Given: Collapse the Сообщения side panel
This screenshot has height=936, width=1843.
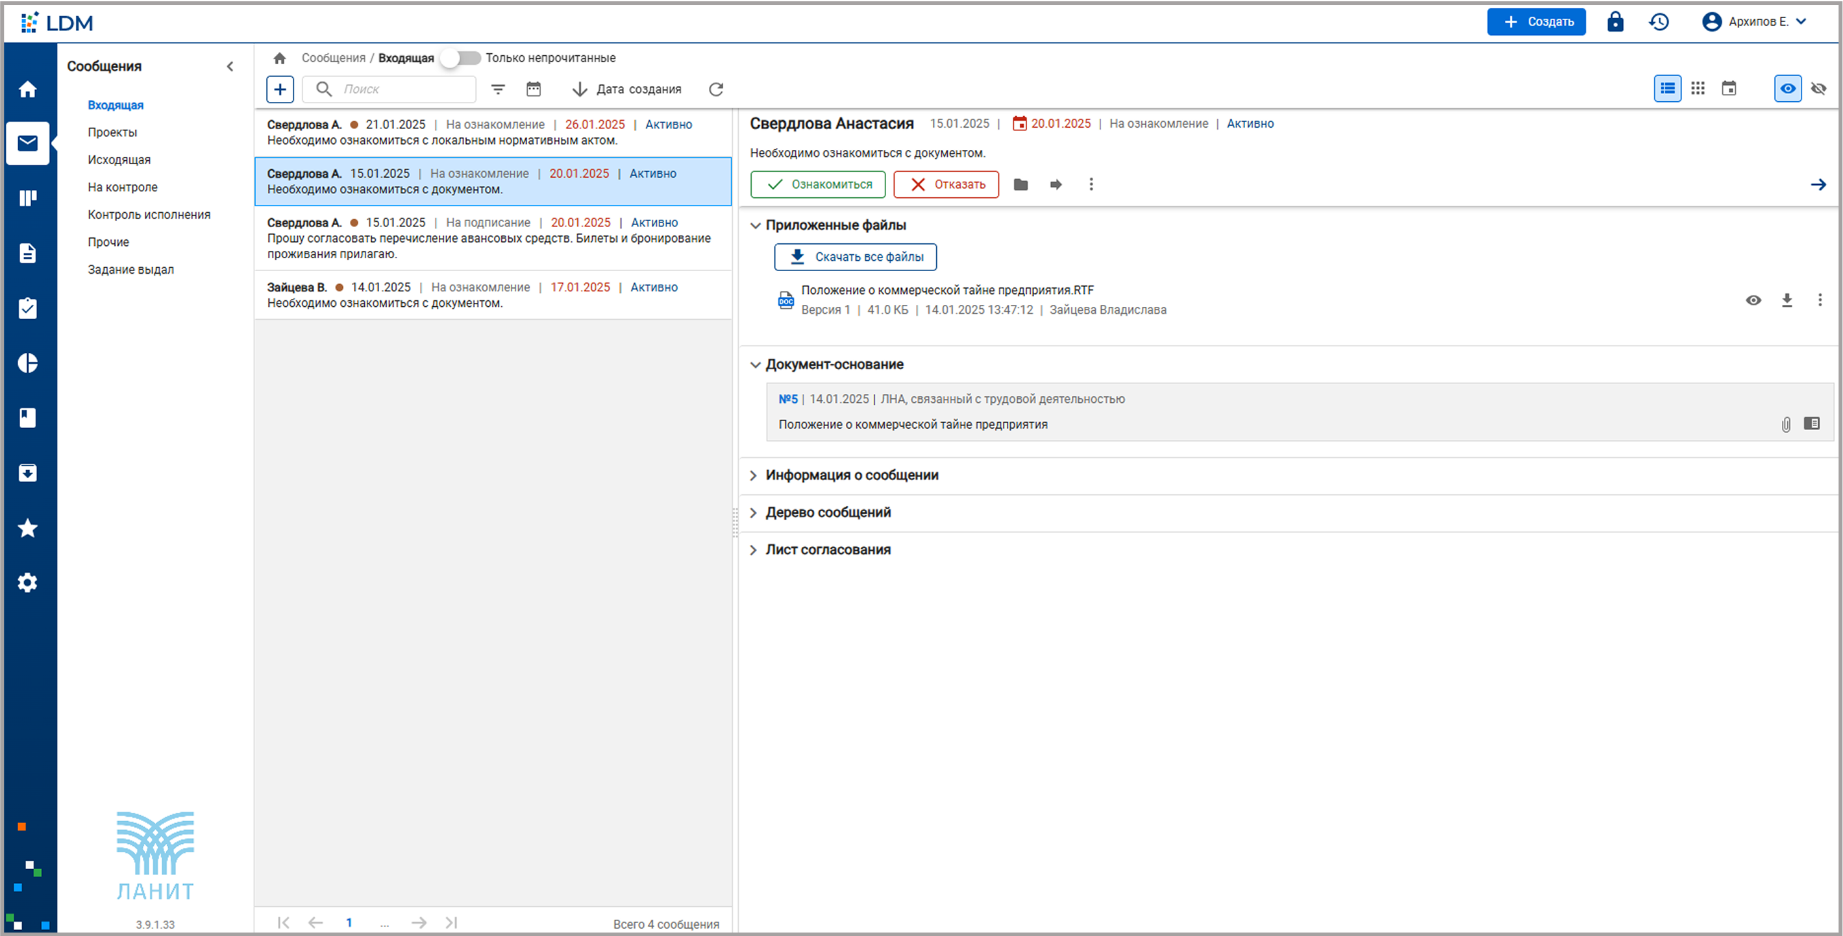Looking at the screenshot, I should coord(230,67).
